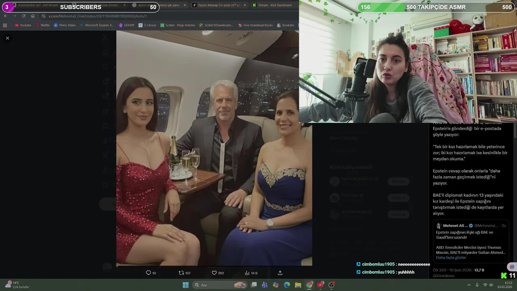Close the Dyson Airwrap Co-anda tab

[244, 5]
